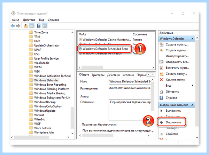Click the Создать просту... action icon
Screen dimensions: 209x155
click(x=161, y=44)
